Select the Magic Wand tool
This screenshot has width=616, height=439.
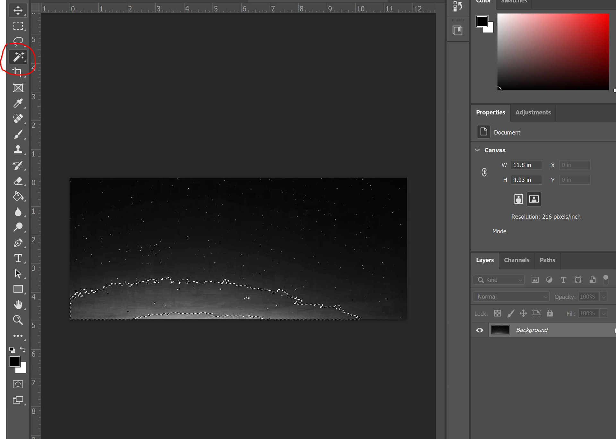18,57
